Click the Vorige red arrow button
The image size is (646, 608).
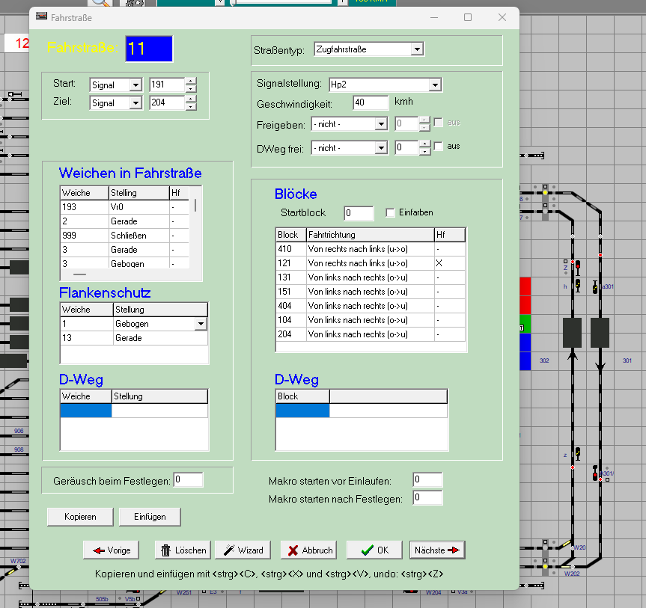[111, 550]
